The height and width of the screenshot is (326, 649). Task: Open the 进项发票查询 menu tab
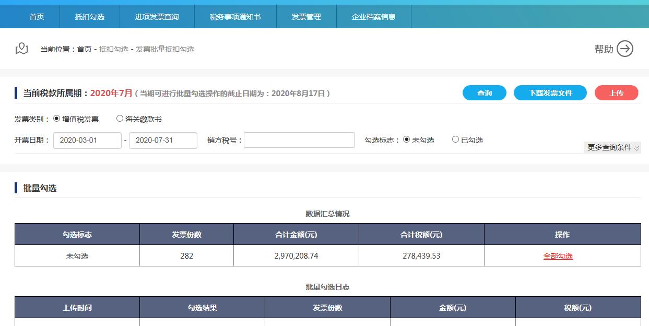[157, 16]
